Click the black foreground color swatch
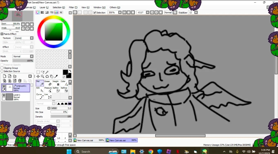This screenshot has height=154, width=278. click(x=65, y=72)
